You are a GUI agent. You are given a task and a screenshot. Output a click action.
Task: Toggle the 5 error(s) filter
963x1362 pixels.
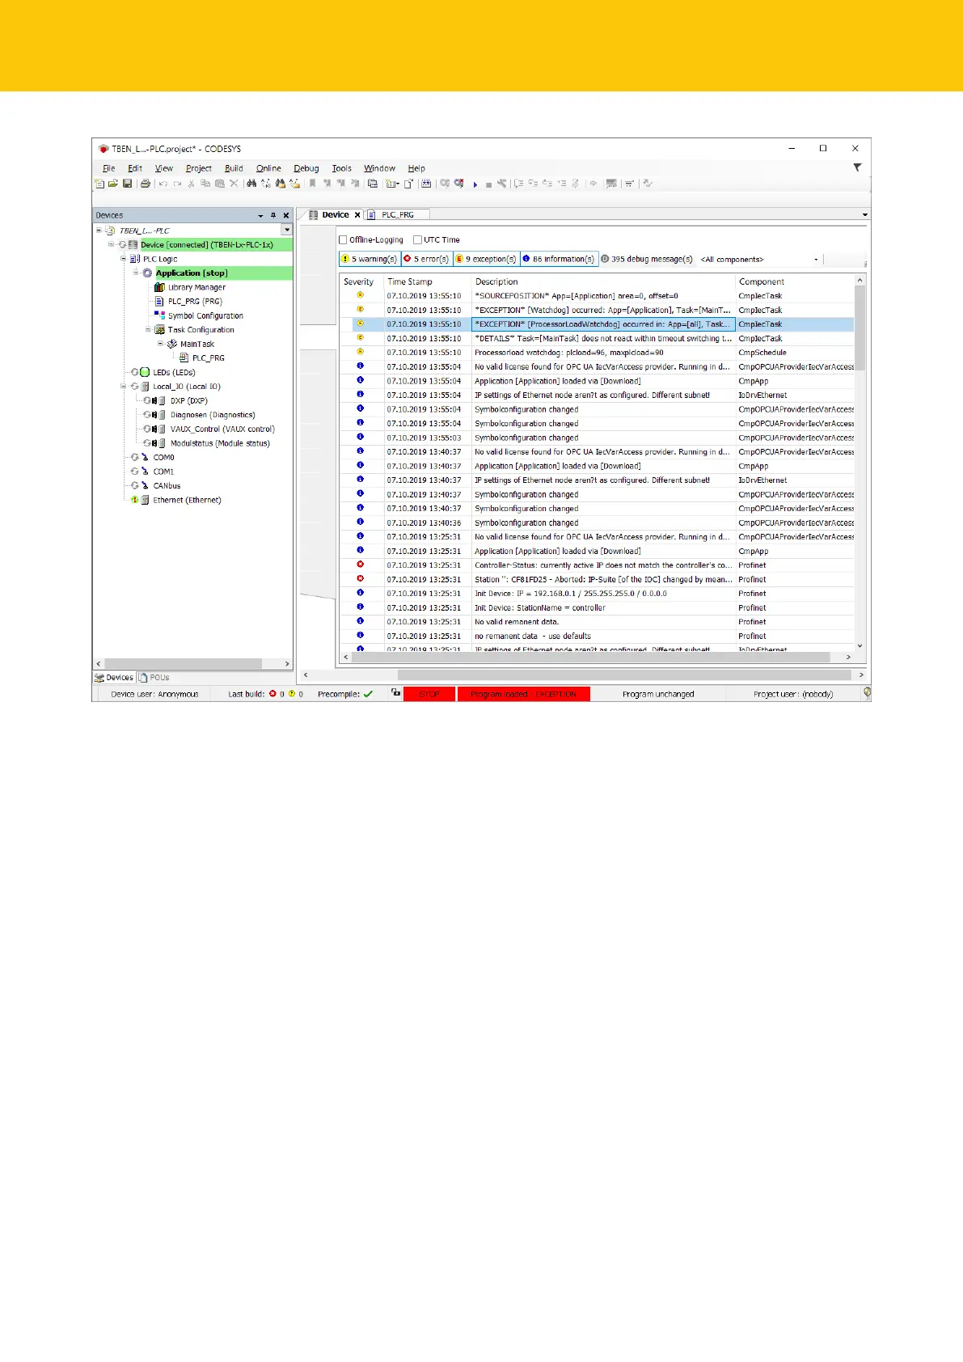click(426, 259)
